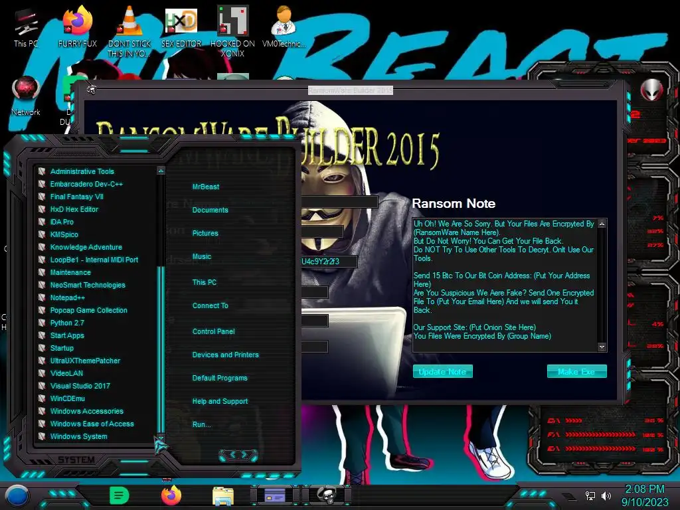Screen dimensions: 680x510
Task: Open Pictures from start menu
Action: click(x=205, y=233)
